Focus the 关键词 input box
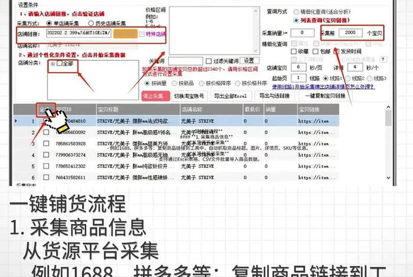 185,61
